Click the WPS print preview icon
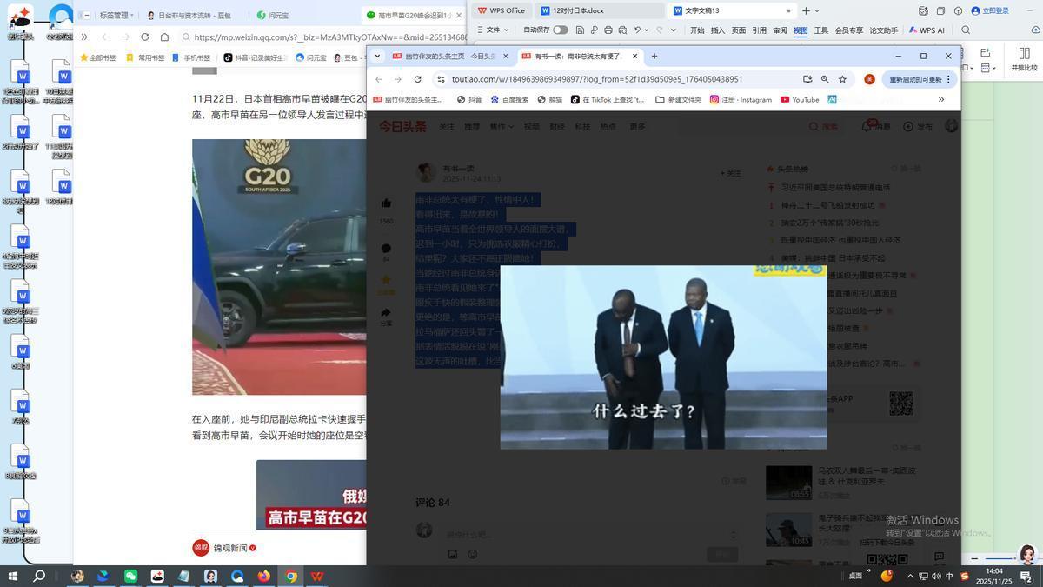 point(622,30)
